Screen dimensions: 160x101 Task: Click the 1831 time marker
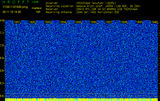17,22
